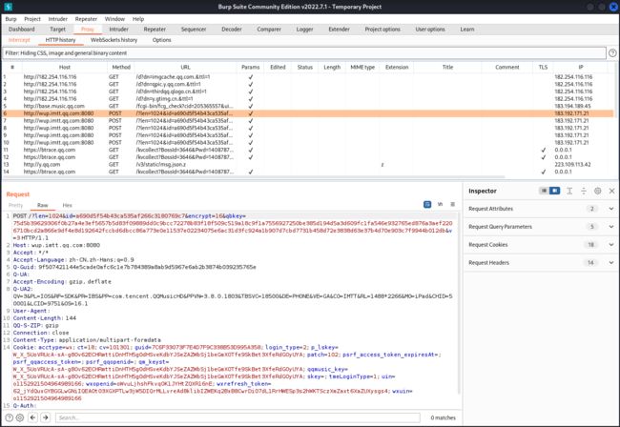Viewport: 620px width, 427px height.
Task: Switch request view to Hex
Action: 67,205
